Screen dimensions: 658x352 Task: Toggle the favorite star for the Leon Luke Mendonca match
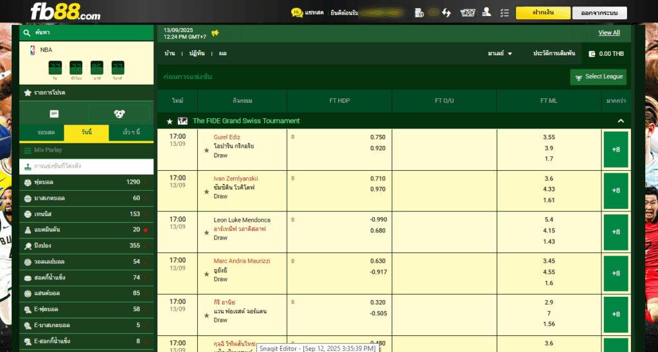206,233
